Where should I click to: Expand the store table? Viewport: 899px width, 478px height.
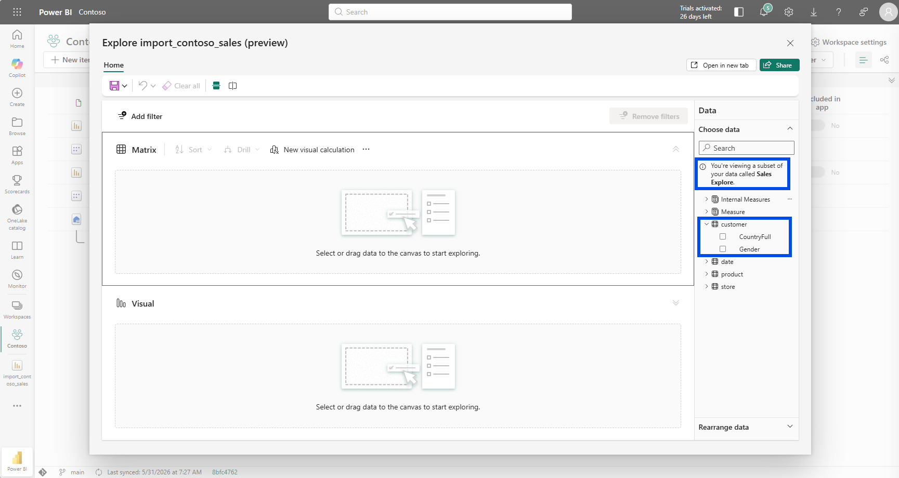(x=707, y=286)
